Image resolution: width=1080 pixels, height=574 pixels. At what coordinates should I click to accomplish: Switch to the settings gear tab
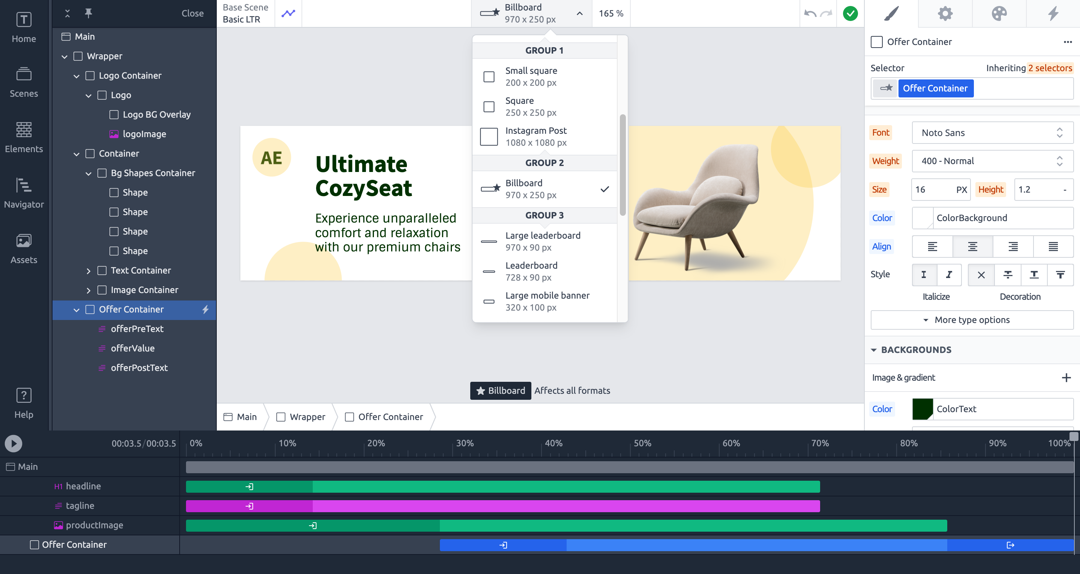pyautogui.click(x=945, y=13)
